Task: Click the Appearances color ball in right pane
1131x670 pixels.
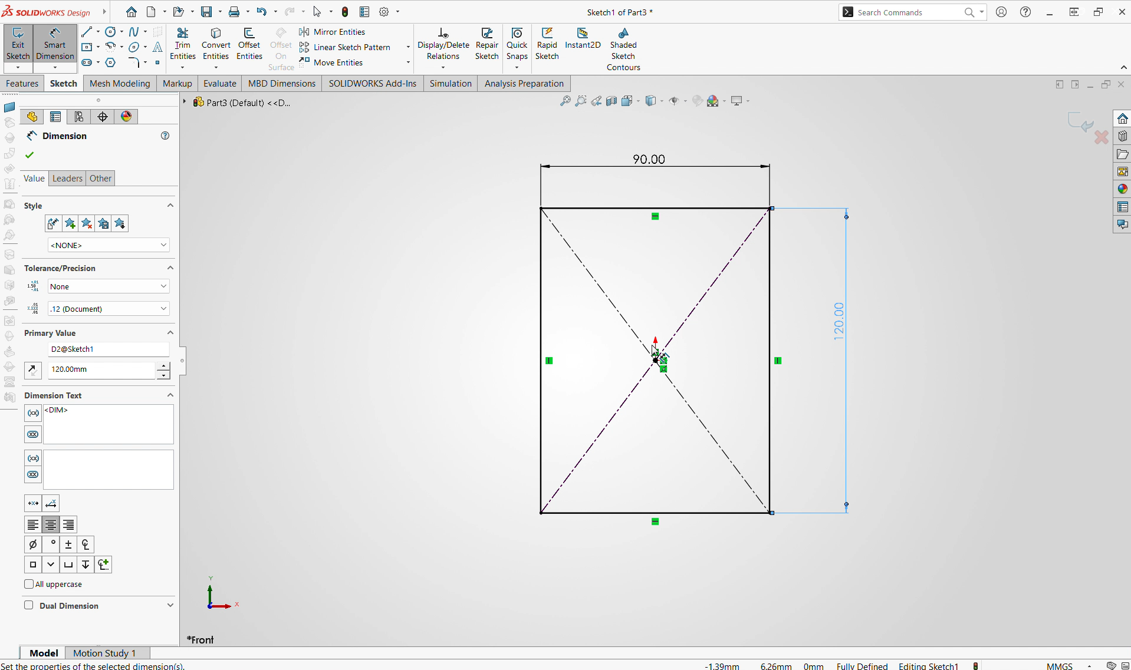Action: pyautogui.click(x=1122, y=189)
